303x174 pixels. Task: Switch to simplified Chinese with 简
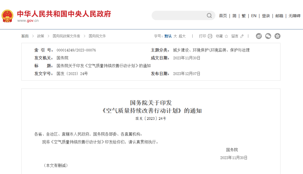pos(234,16)
